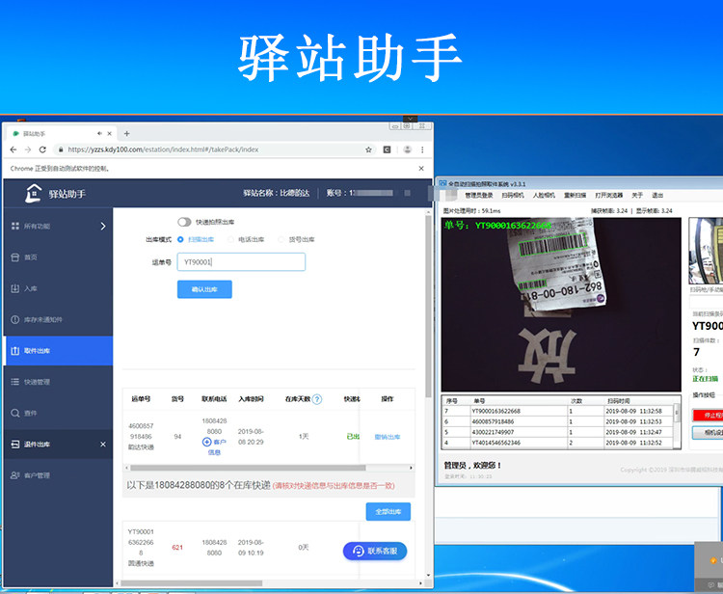This screenshot has height=594, width=723.
Task: Click Chrome's forward arrow
Action: (x=28, y=149)
